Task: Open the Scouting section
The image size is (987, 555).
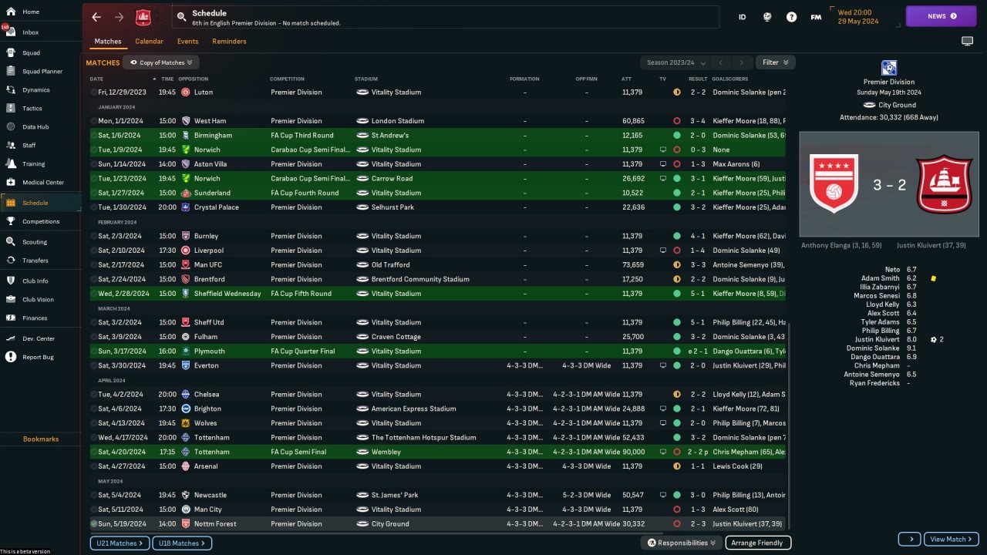Action: [35, 242]
